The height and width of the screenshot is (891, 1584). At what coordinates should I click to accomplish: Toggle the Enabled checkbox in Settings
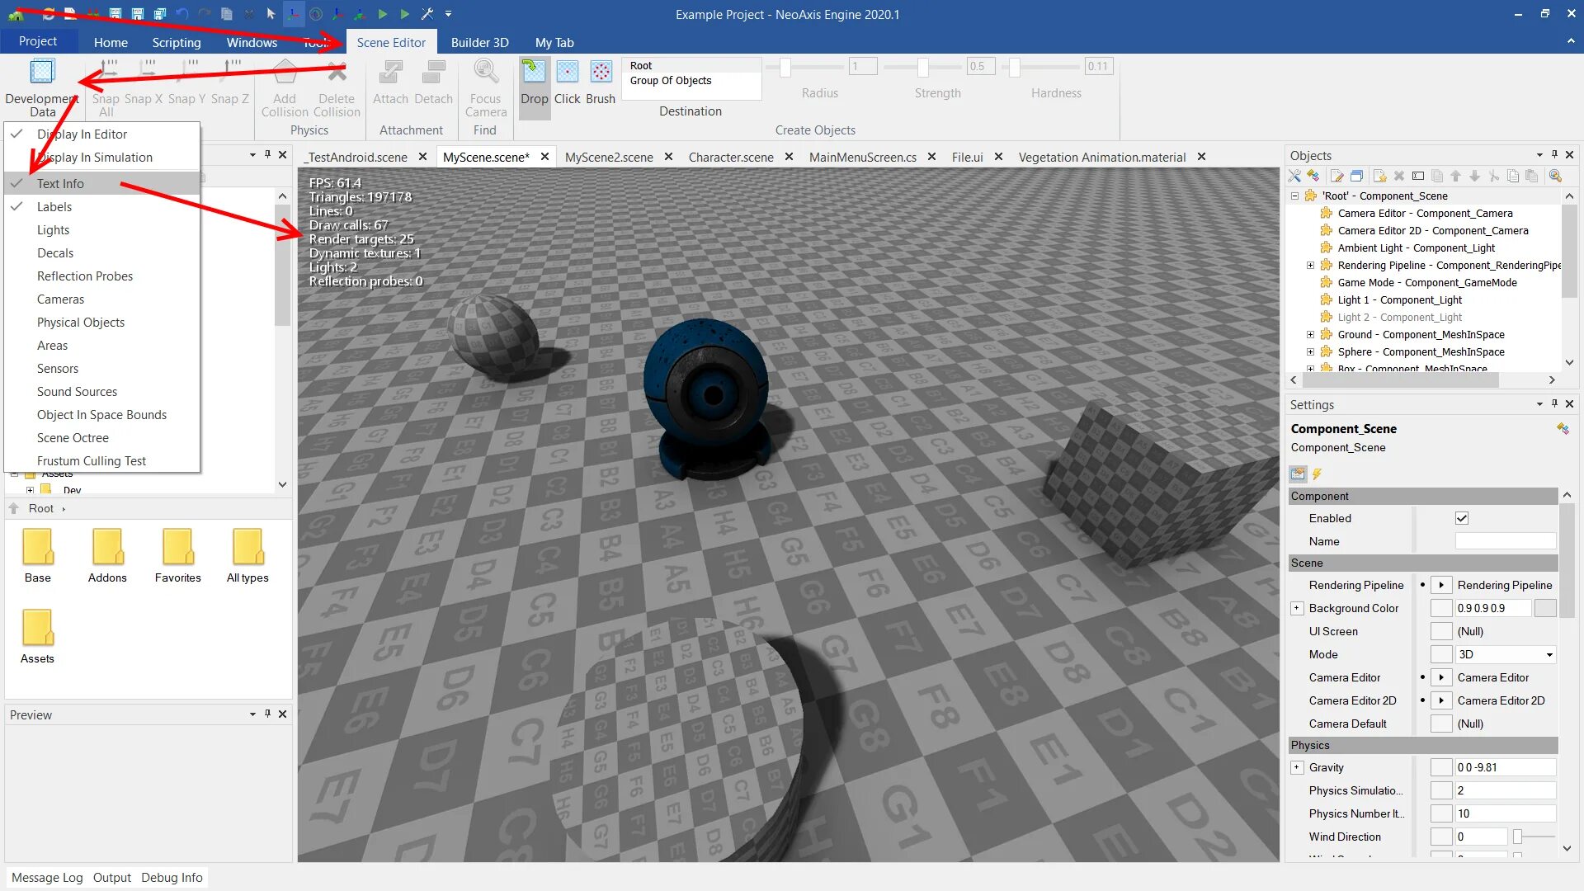[1462, 518]
